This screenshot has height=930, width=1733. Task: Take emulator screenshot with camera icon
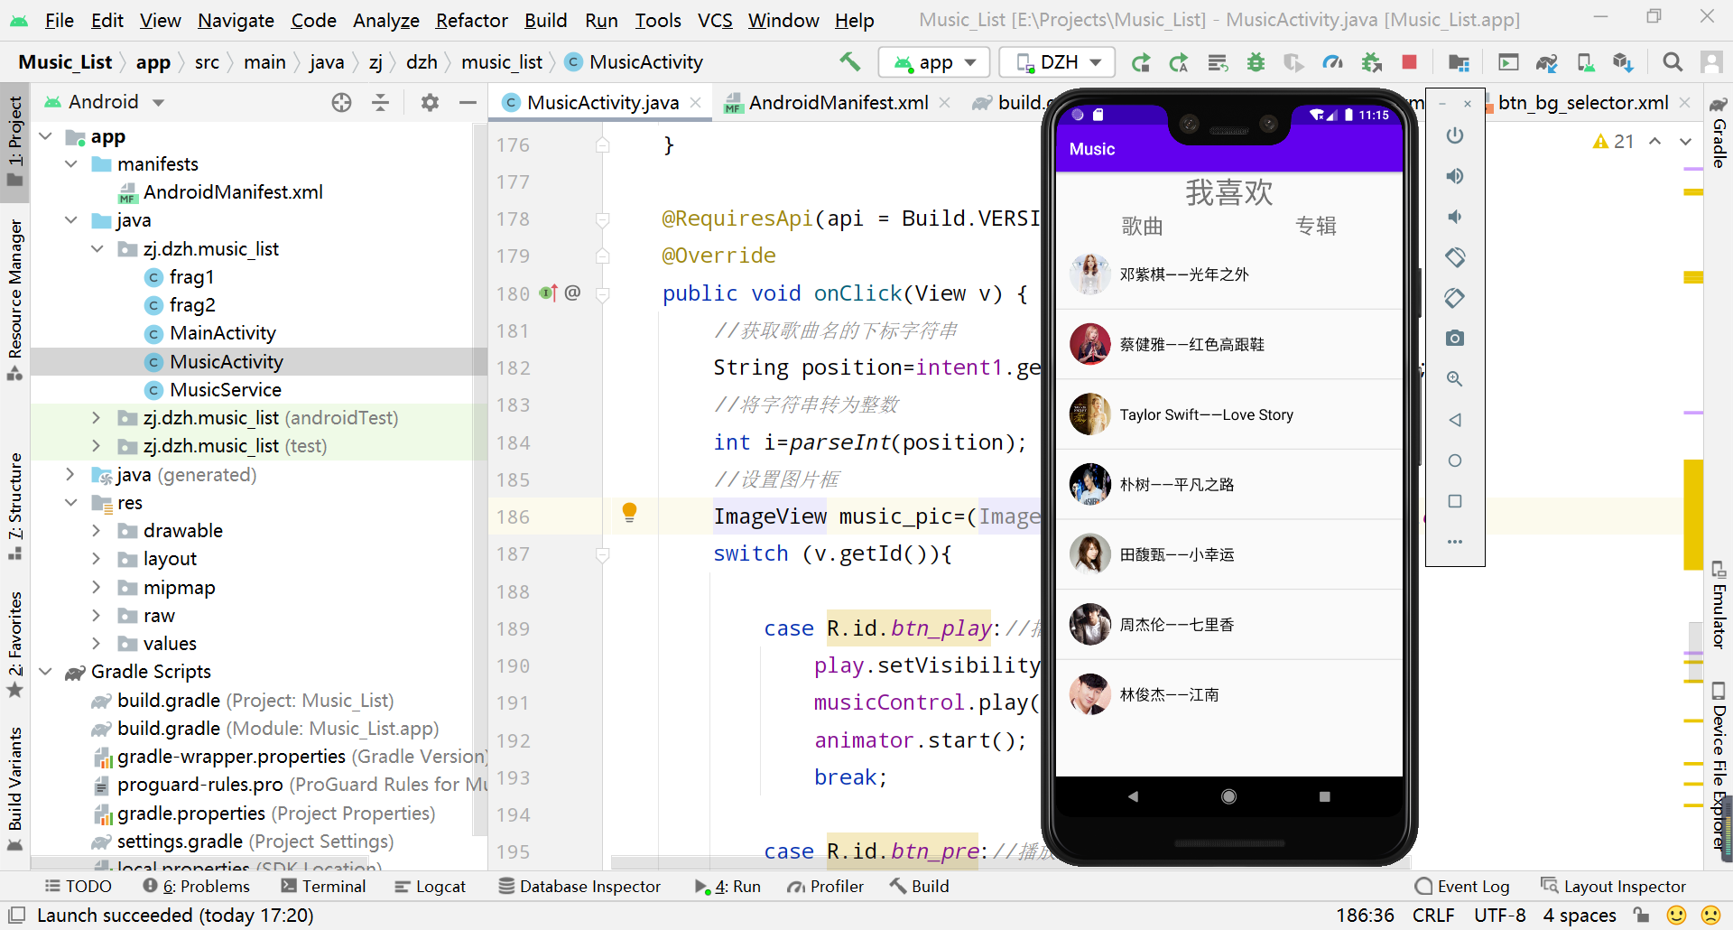pos(1454,338)
